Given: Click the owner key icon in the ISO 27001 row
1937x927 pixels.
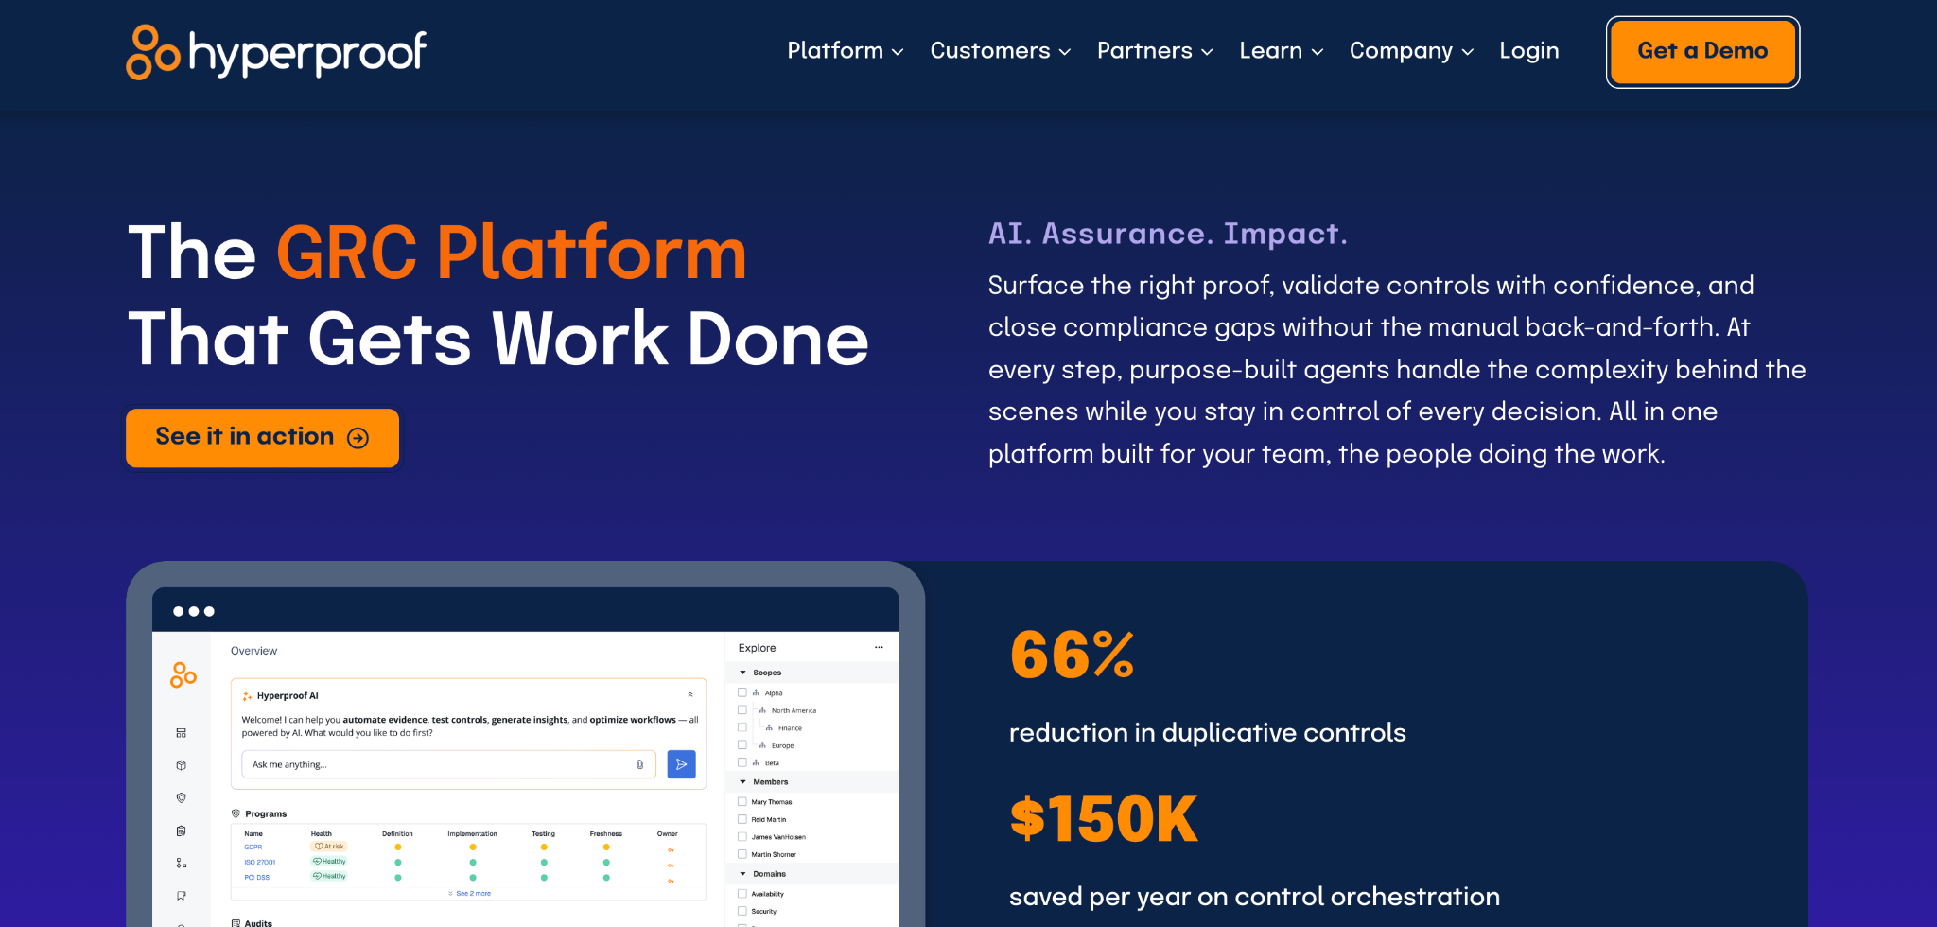Looking at the screenshot, I should [671, 866].
